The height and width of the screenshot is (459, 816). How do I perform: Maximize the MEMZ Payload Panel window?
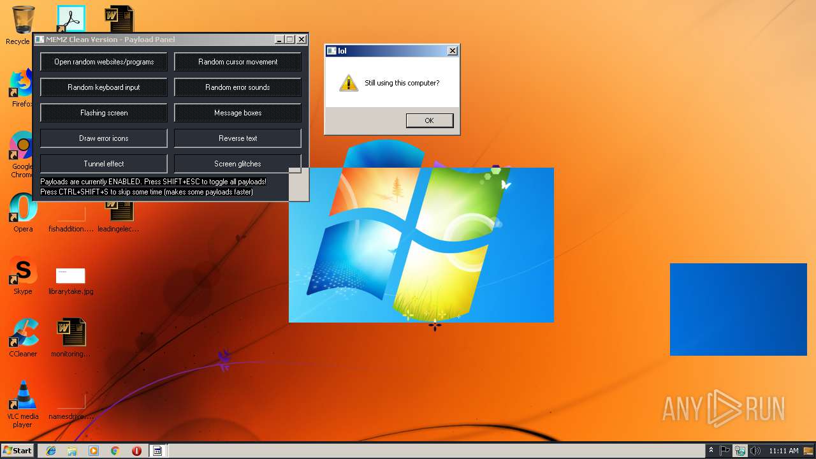click(289, 40)
